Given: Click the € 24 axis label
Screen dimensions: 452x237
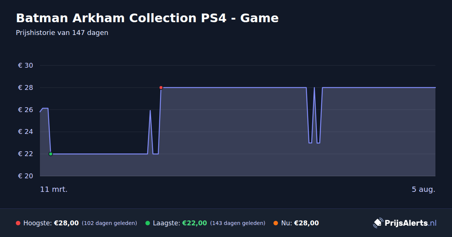Looking at the screenshot, I should pyautogui.click(x=26, y=132).
